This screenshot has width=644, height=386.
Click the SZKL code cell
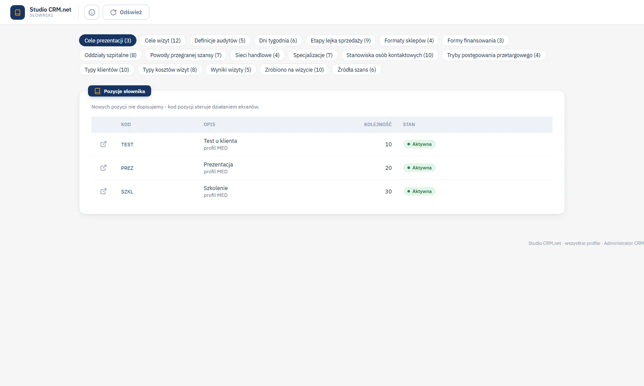[127, 192]
